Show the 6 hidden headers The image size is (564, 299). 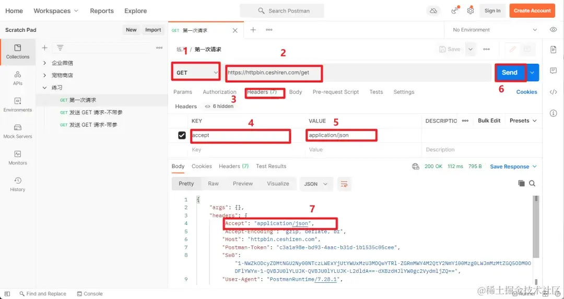[219, 106]
